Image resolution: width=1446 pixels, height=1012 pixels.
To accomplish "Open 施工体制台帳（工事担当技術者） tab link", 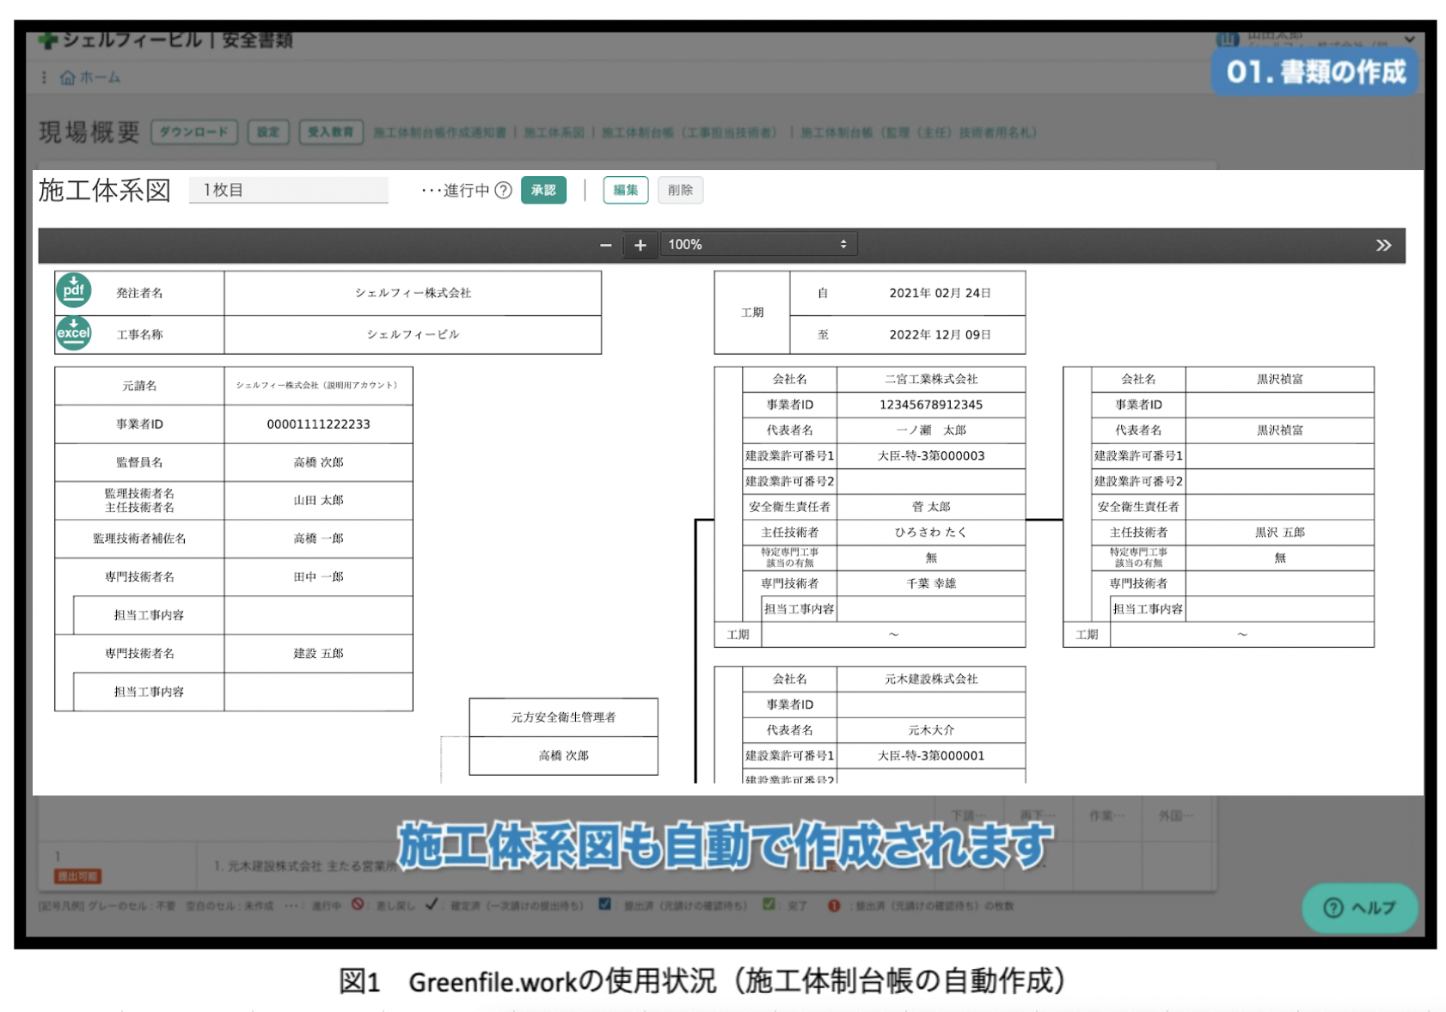I will [689, 132].
